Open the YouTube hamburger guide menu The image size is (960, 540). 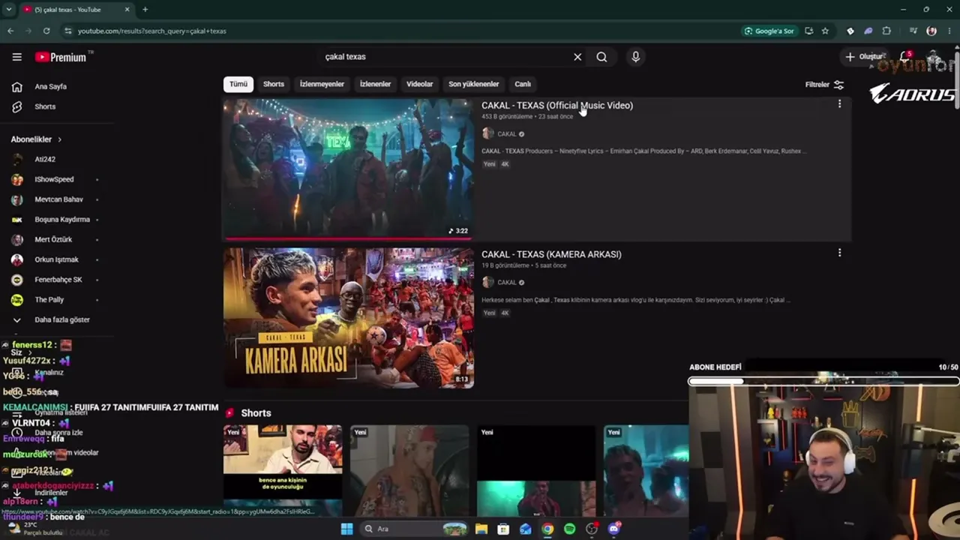pos(16,57)
